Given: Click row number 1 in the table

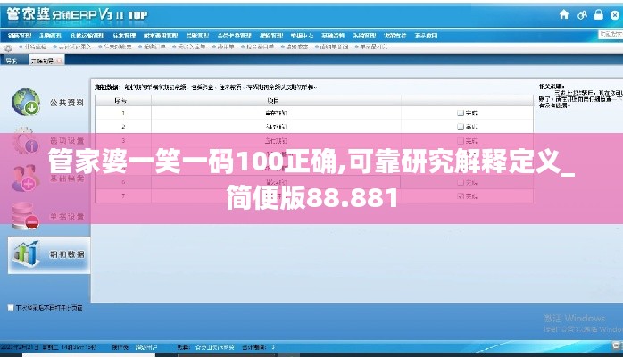Looking at the screenshot, I should [123, 112].
